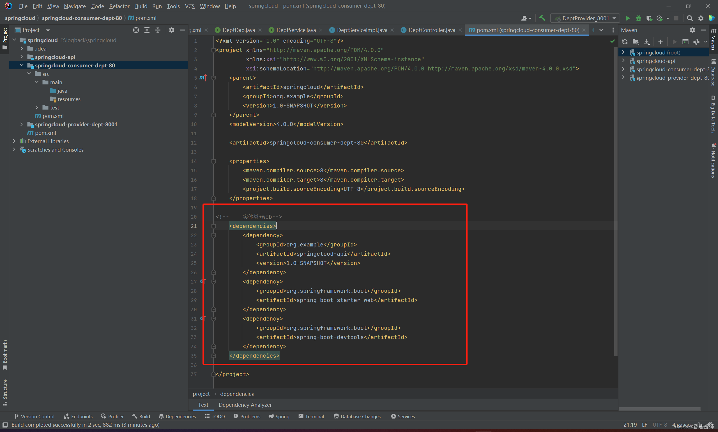This screenshot has width=718, height=432.
Task: Toggle Maven offline mode
Action: pos(696,42)
